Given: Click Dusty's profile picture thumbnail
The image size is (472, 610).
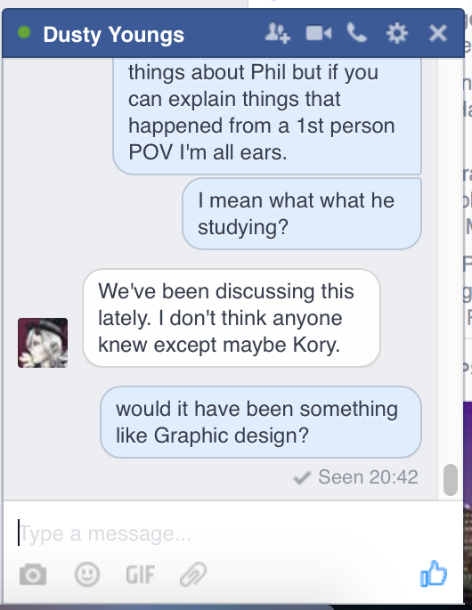Looking at the screenshot, I should pos(43,343).
